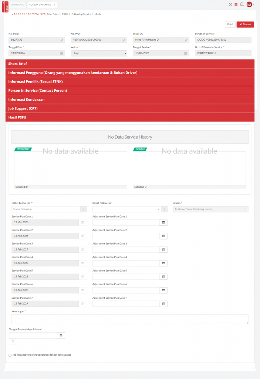The width and height of the screenshot is (260, 379).
Task: Click the Batal button
Action: pos(230,24)
